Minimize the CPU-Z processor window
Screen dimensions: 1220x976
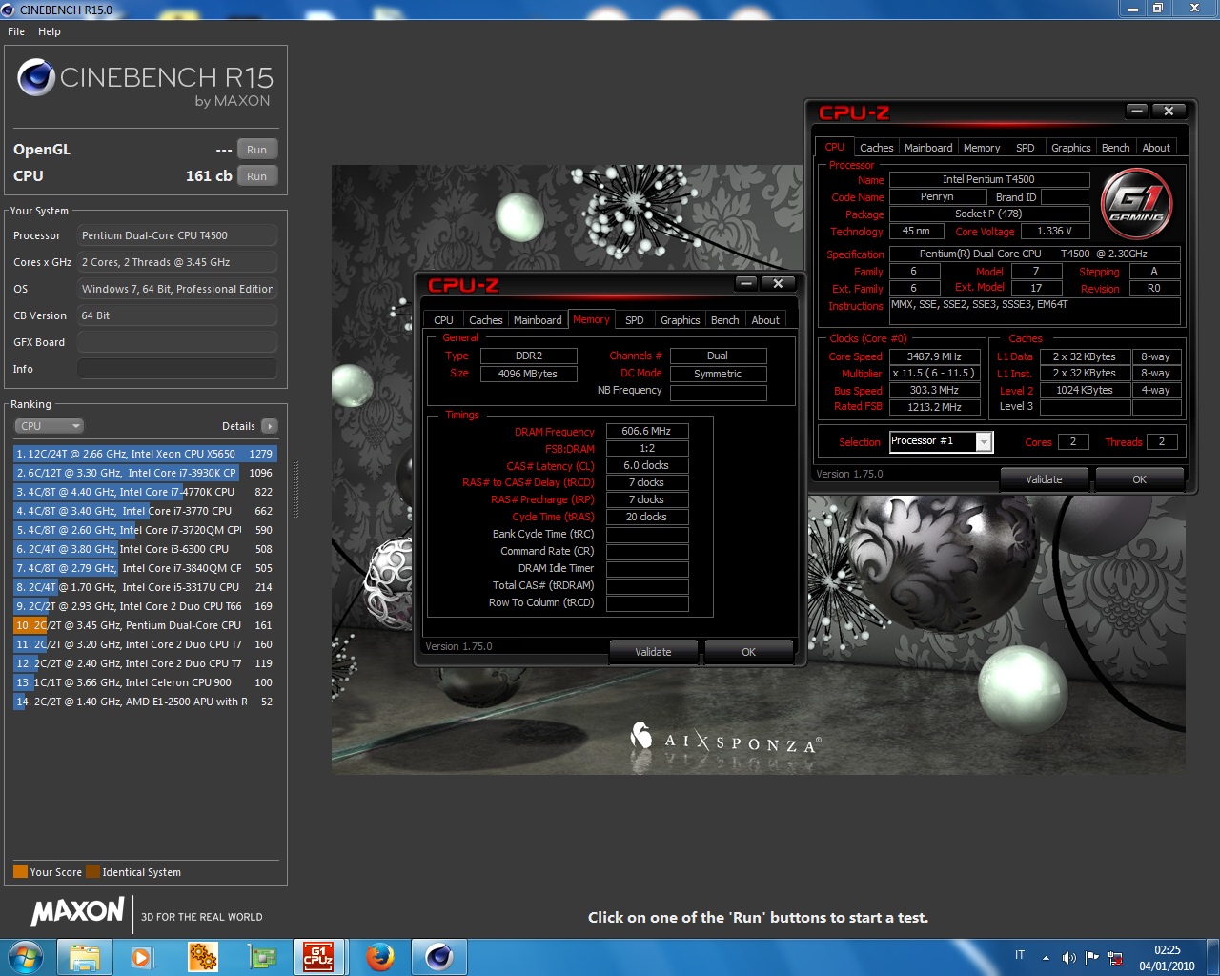click(1136, 111)
